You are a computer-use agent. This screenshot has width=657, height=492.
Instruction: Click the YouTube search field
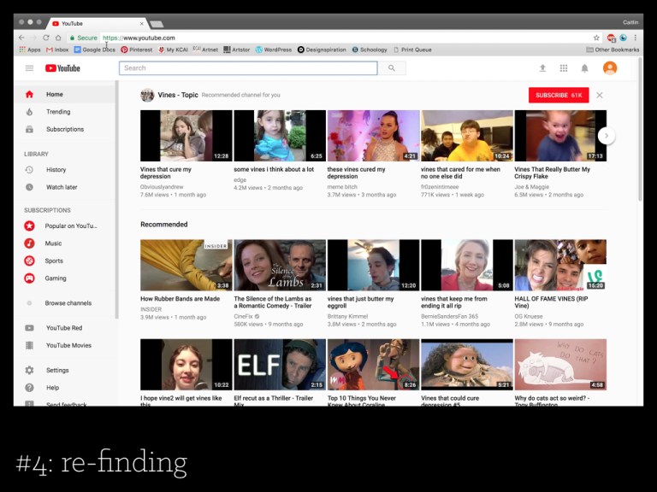[x=248, y=68]
